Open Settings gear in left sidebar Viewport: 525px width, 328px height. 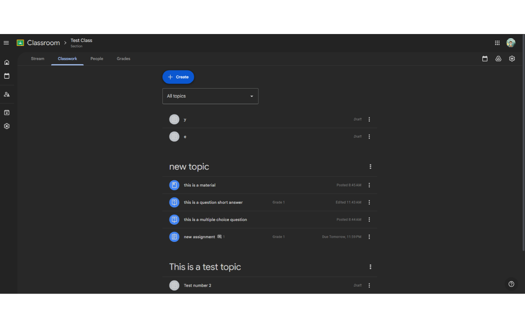(x=7, y=126)
